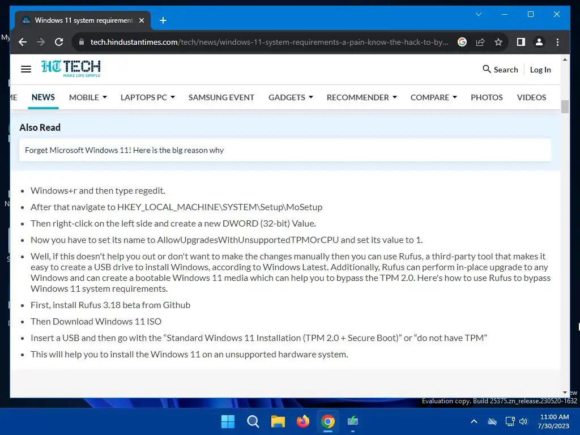Launch Firefox from the taskbar

click(x=303, y=421)
